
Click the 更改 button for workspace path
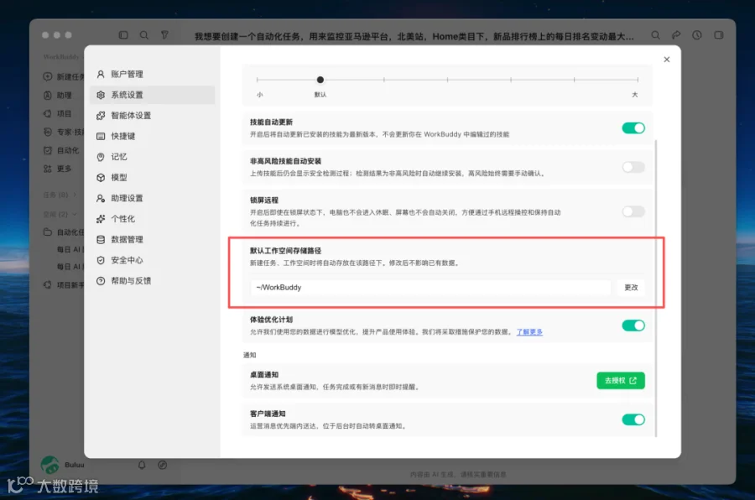[631, 288]
